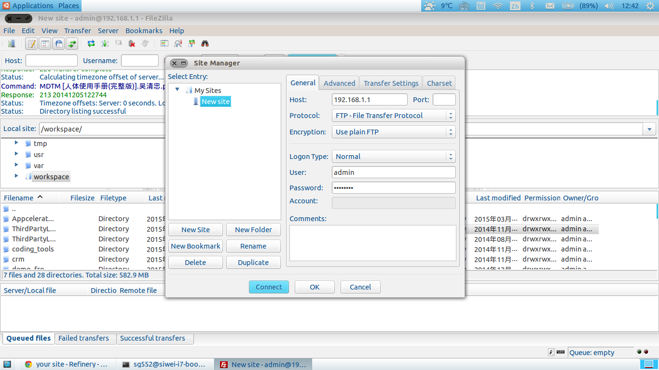Click the disconnect from server icon
Image resolution: width=659 pixels, height=370 pixels.
point(132,44)
